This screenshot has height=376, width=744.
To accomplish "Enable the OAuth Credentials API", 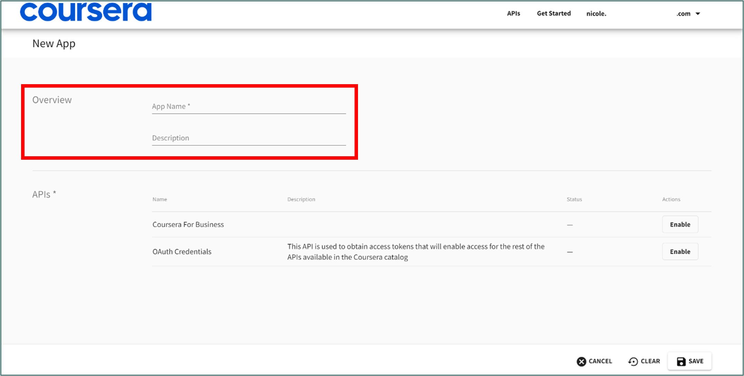I will (680, 252).
